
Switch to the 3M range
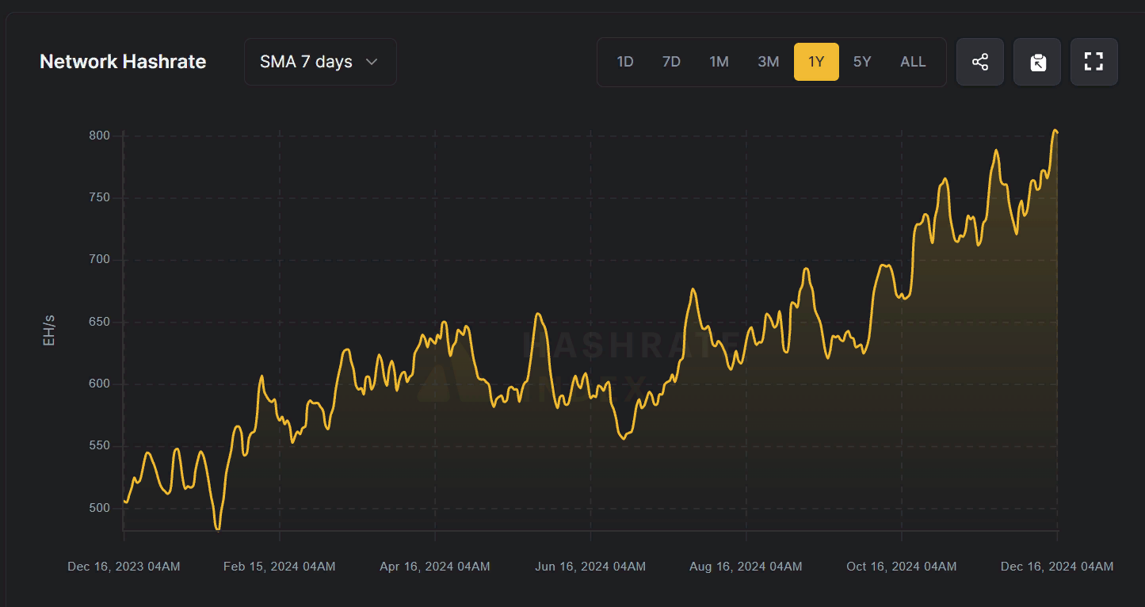[768, 62]
